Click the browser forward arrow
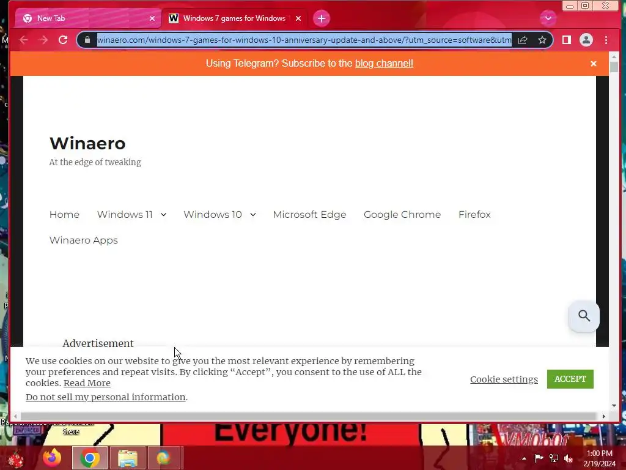The image size is (626, 470). pos(43,40)
